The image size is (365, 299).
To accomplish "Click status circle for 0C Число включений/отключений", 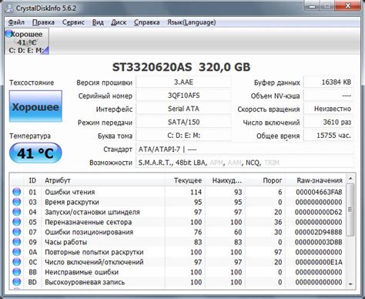I will [17, 262].
